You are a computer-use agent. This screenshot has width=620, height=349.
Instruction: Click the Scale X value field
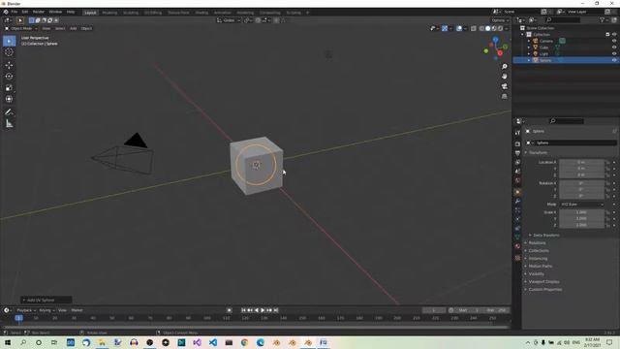pos(581,212)
